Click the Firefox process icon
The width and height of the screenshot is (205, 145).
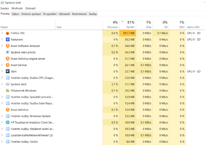click(x=8, y=33)
